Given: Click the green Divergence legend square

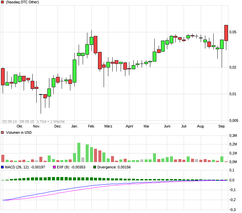Looking at the screenshot, I should tap(95, 167).
